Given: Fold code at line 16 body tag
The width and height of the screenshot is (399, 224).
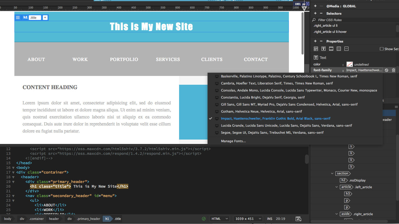Looking at the screenshot, I should click(13, 168).
